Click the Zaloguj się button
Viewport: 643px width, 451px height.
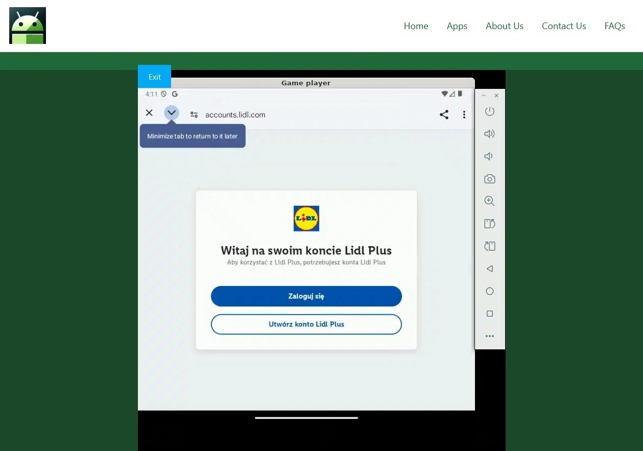306,296
